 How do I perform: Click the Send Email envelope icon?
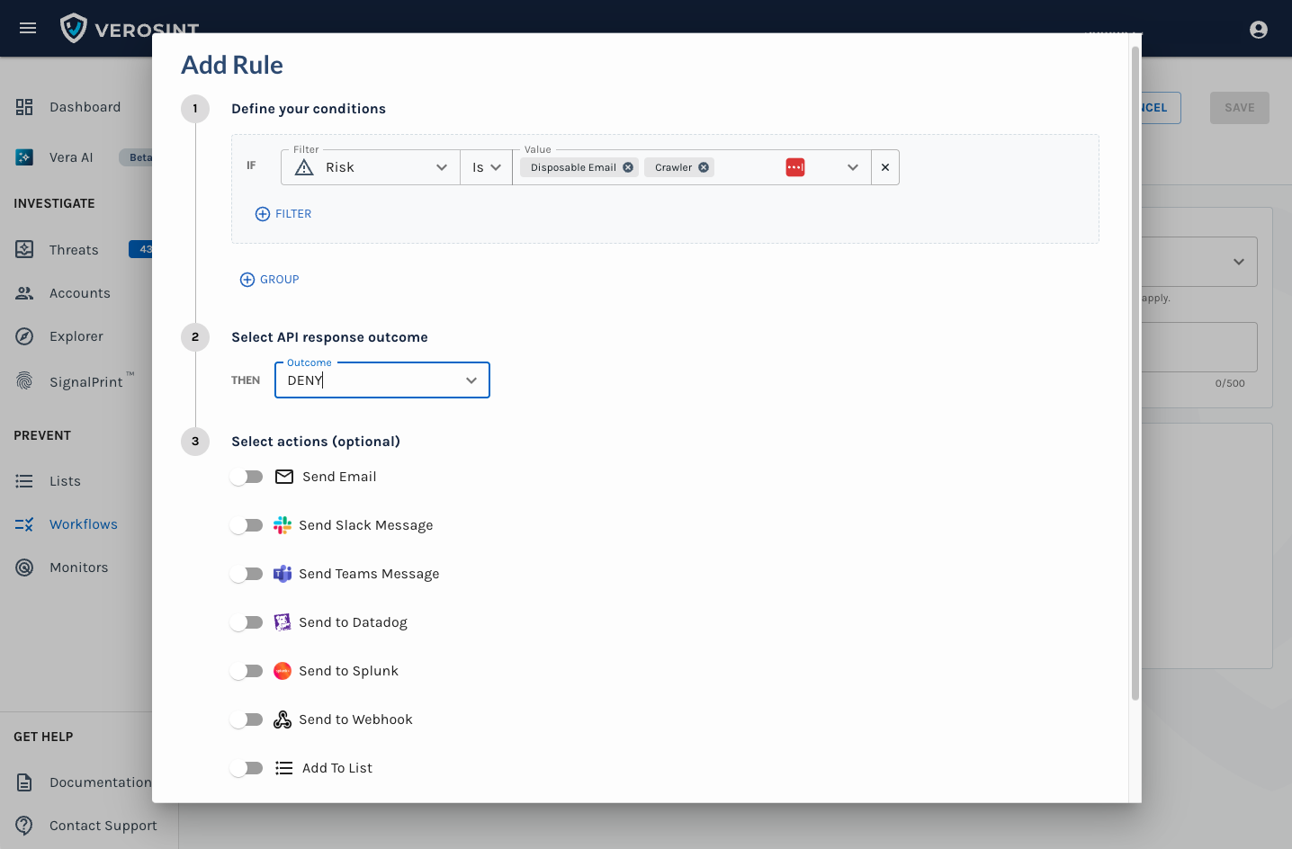(284, 477)
